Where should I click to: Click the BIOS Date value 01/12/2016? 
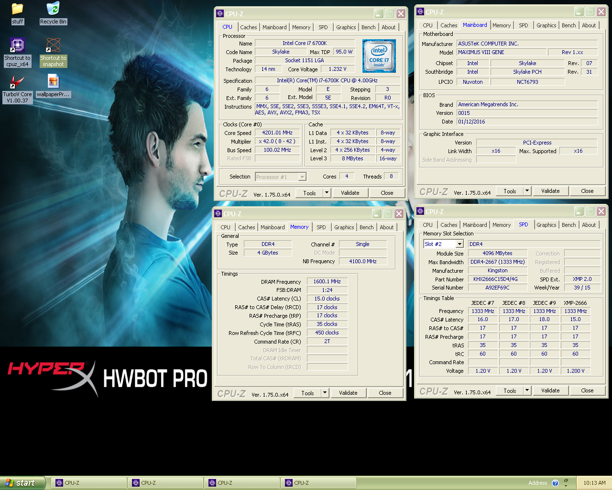[x=527, y=122]
